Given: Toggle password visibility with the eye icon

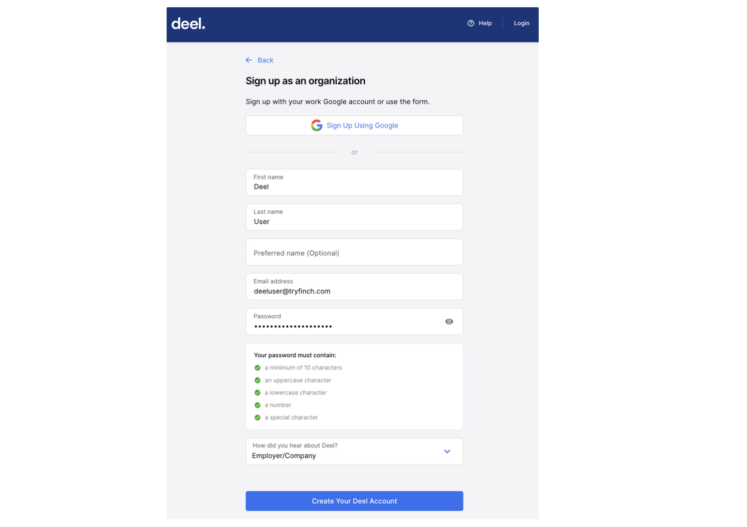Looking at the screenshot, I should click(449, 321).
